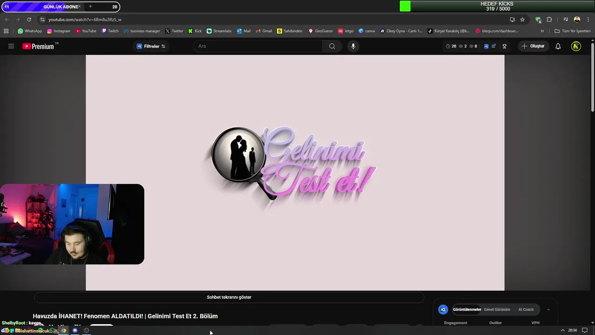Image resolution: width=595 pixels, height=335 pixels.
Task: Click the install app icon in address bar
Action: pyautogui.click(x=512, y=20)
